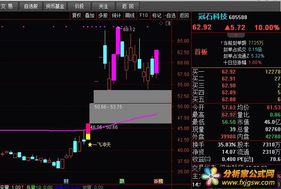This screenshot has width=281, height=189.
Task: Click 当前封单额 7725万 value
Action: [256, 43]
